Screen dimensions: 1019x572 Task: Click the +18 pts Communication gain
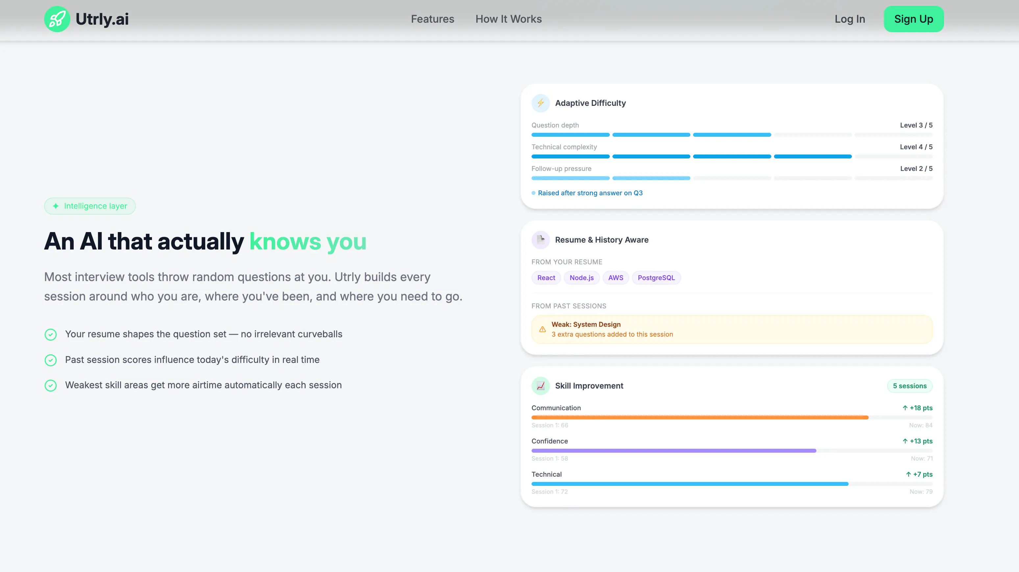click(917, 408)
